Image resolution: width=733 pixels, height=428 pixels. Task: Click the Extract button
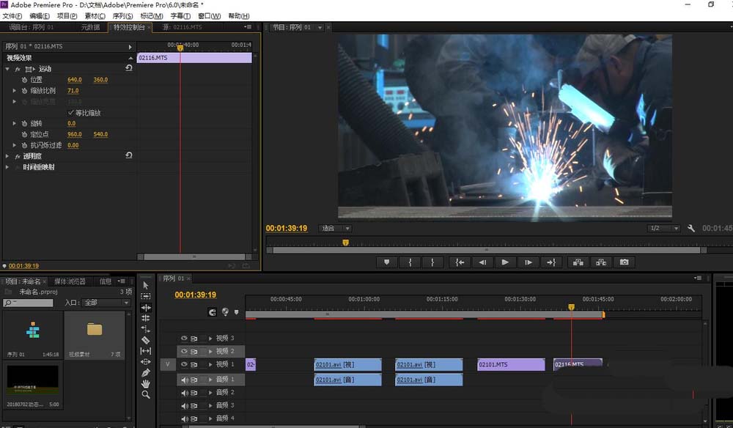[601, 262]
